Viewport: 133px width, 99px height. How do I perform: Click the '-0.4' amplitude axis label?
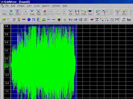[7, 83]
